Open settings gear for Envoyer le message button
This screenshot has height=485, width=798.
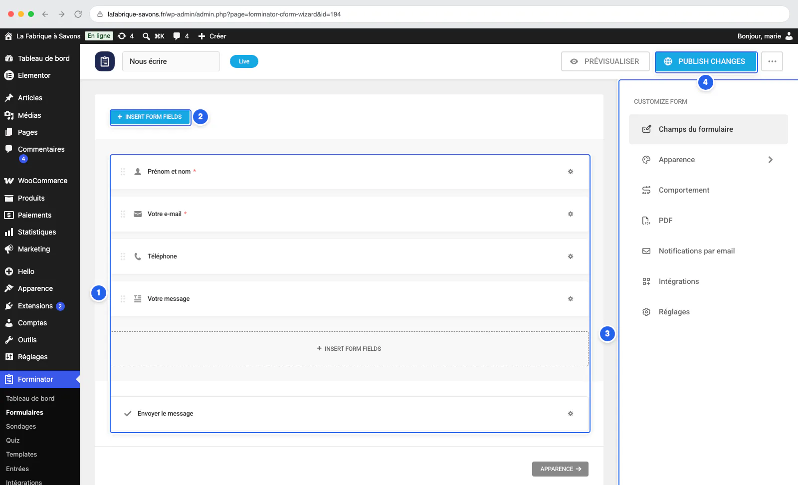[571, 414]
